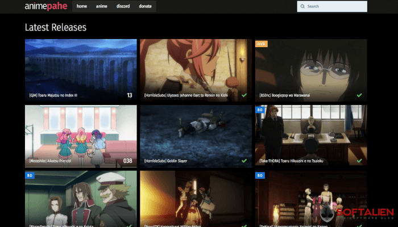The height and width of the screenshot is (227, 398).
Task: Open the donate menu item
Action: [x=145, y=6]
